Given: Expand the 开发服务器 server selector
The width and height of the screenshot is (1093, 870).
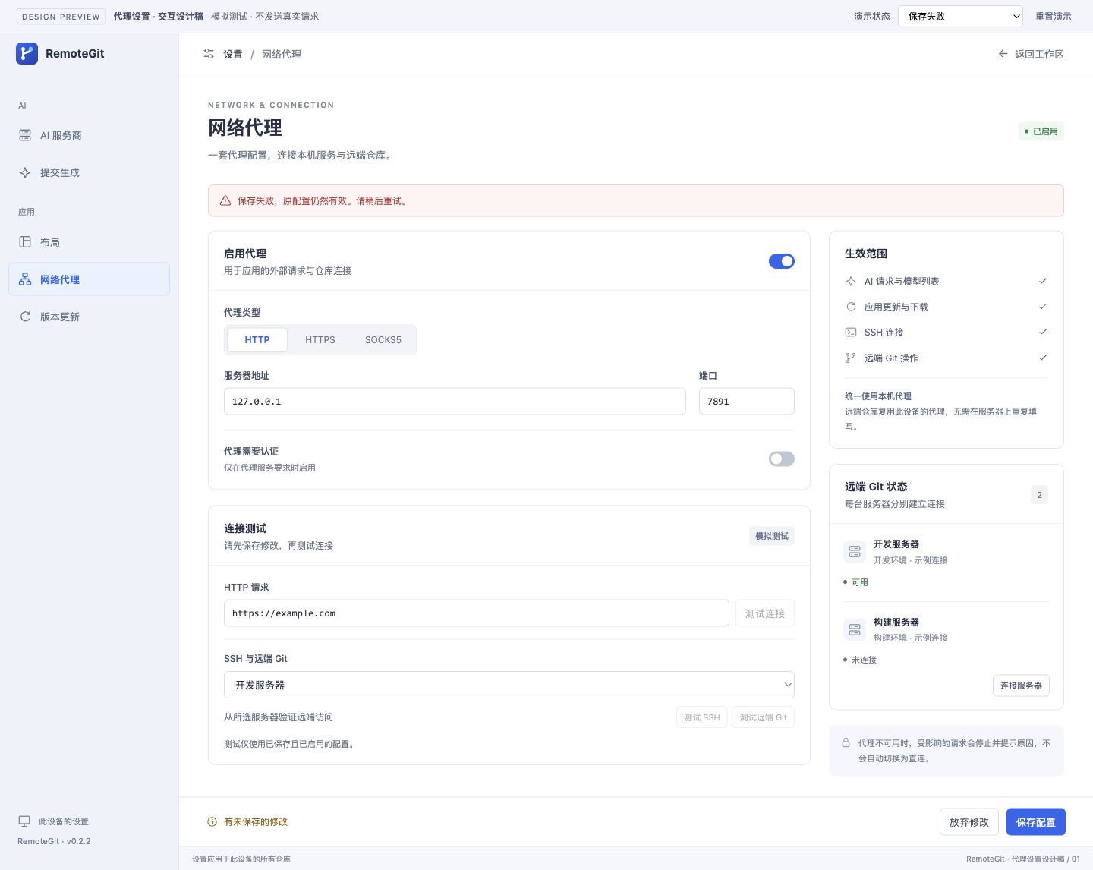Looking at the screenshot, I should 509,685.
